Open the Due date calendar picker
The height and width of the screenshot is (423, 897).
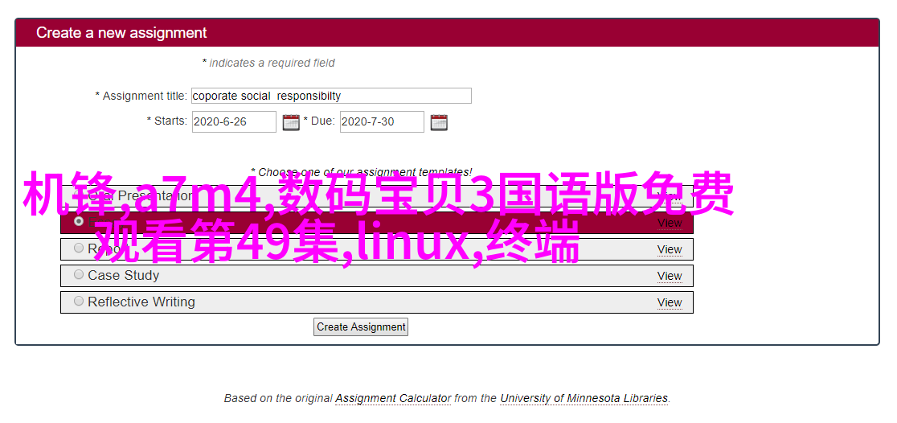tap(438, 122)
